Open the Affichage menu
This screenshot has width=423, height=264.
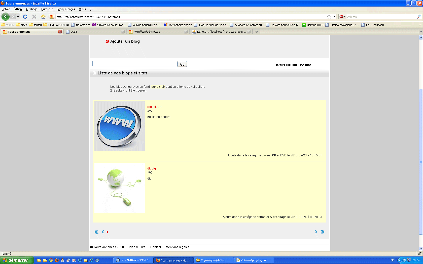31,9
